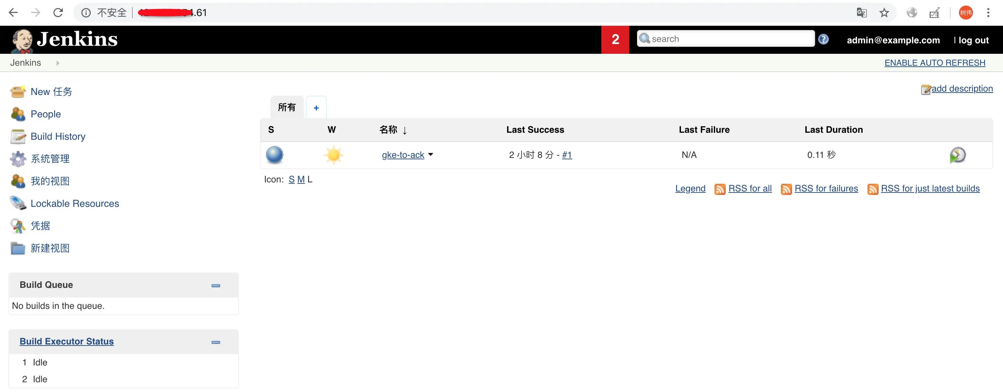Click the 系统管理 gear icon
1003x392 pixels.
pos(17,159)
